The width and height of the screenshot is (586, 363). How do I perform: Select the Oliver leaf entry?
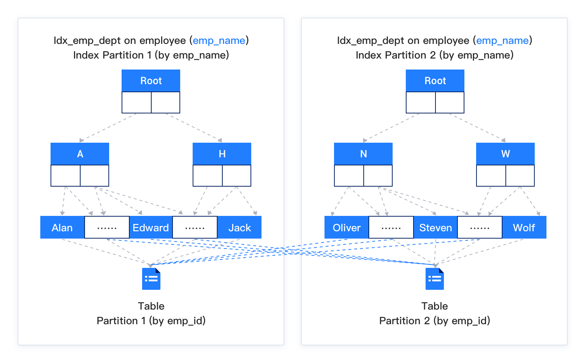coord(346,228)
